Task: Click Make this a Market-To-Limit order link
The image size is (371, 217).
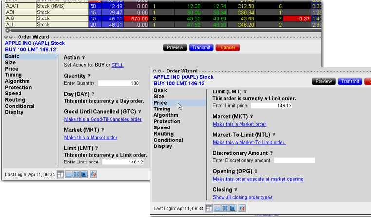Action: pos(249,142)
